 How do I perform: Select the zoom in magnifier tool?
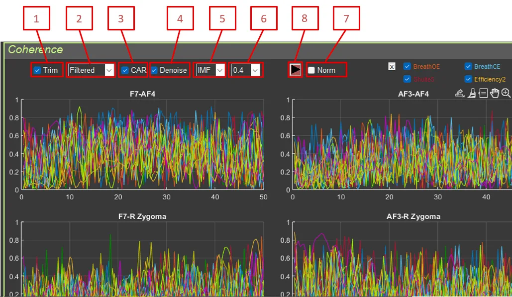[506, 93]
